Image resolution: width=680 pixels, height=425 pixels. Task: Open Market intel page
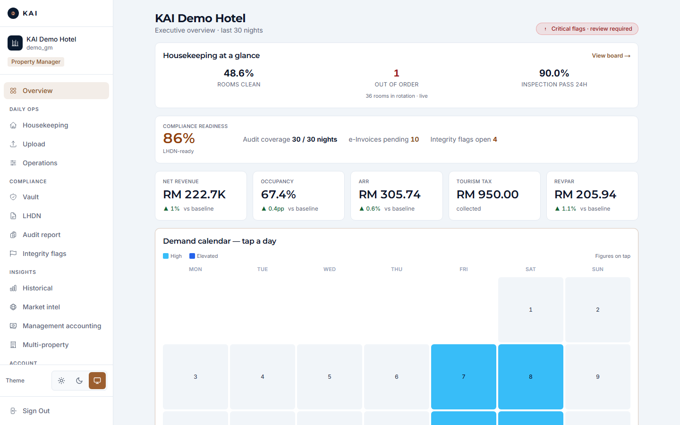(x=56, y=307)
